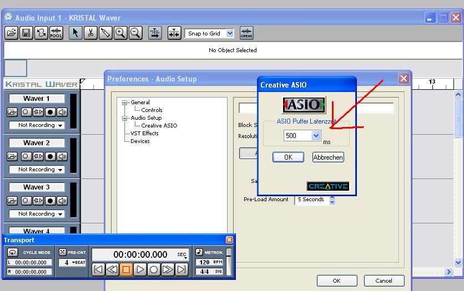Click the Creative brand logo
464x291 pixels.
(328, 186)
